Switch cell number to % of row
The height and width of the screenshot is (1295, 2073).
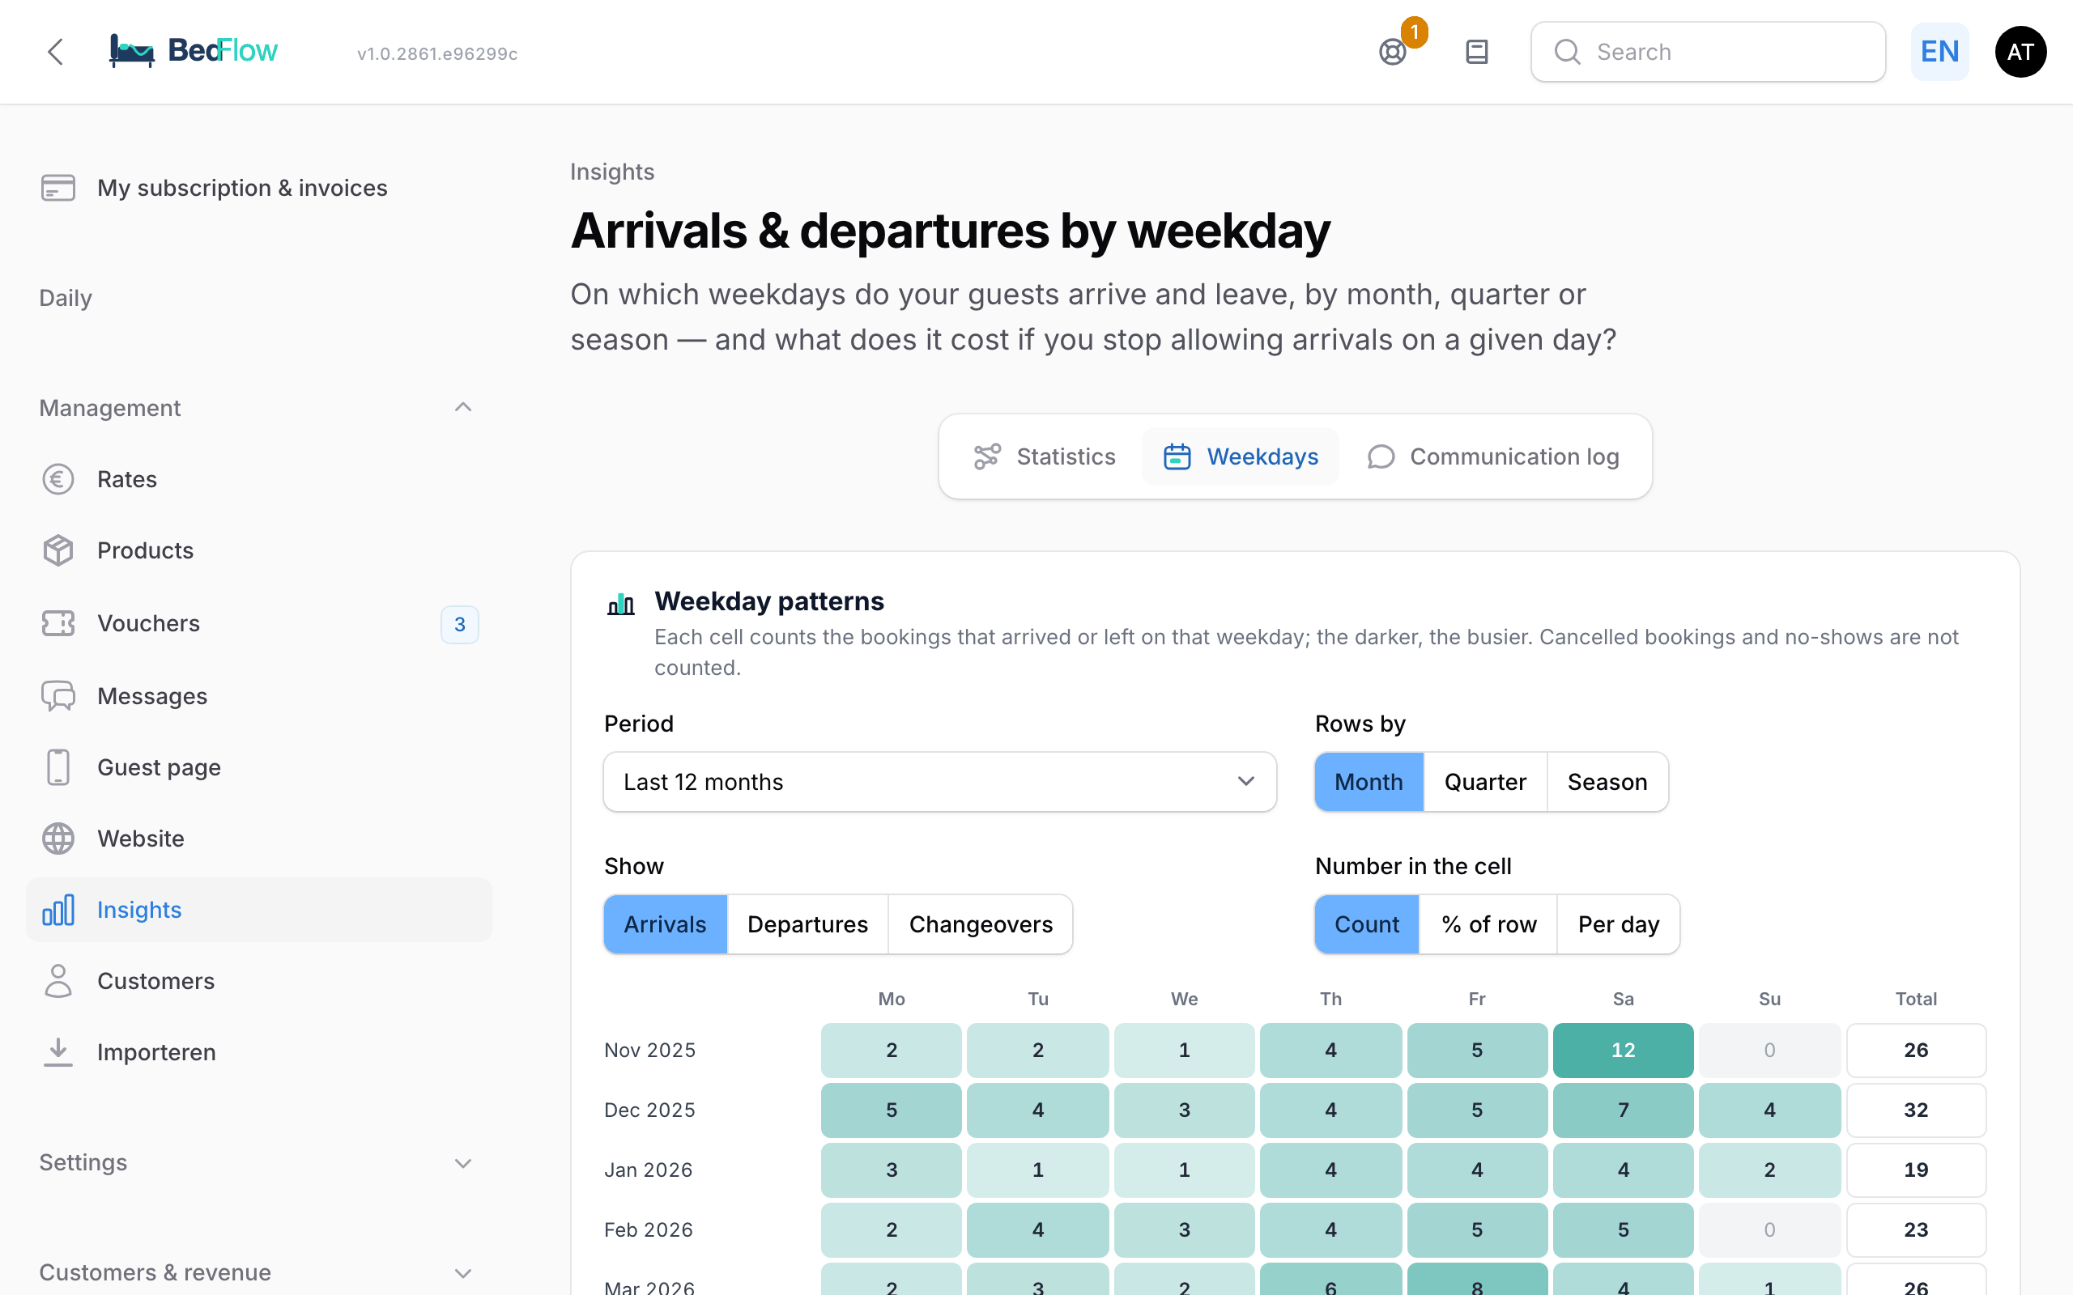(x=1489, y=924)
